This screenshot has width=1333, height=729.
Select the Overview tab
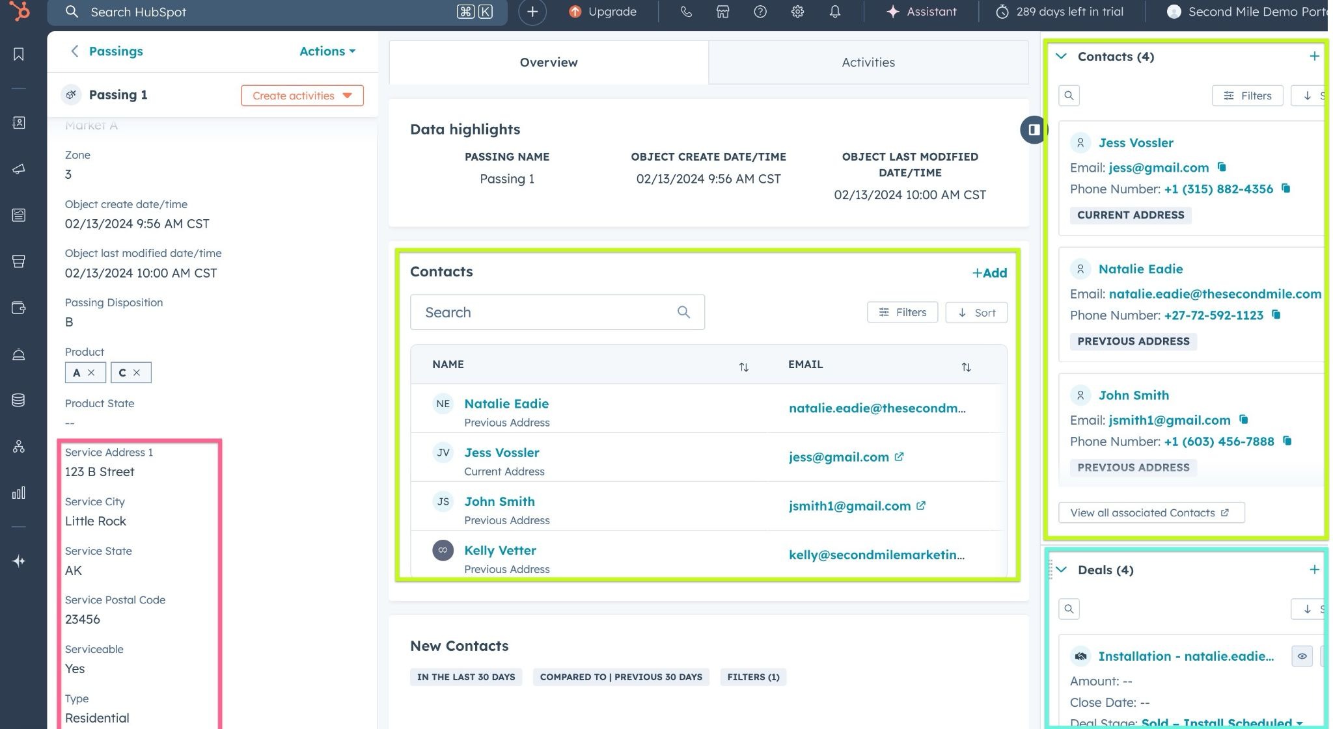pos(548,62)
